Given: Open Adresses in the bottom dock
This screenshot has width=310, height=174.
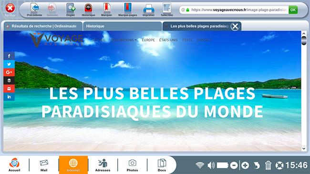Looking at the screenshot, I should pos(103,165).
